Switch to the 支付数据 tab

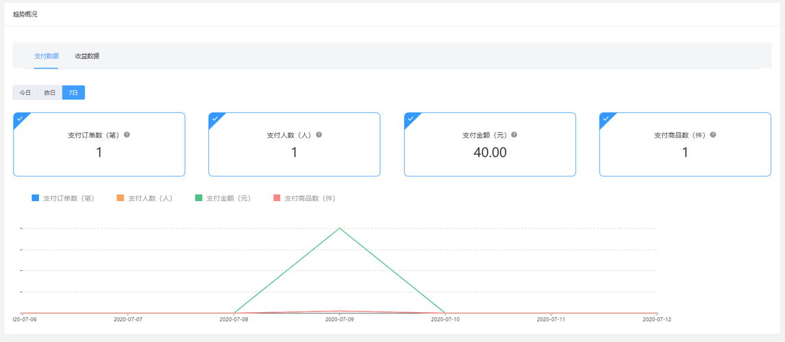(x=46, y=56)
